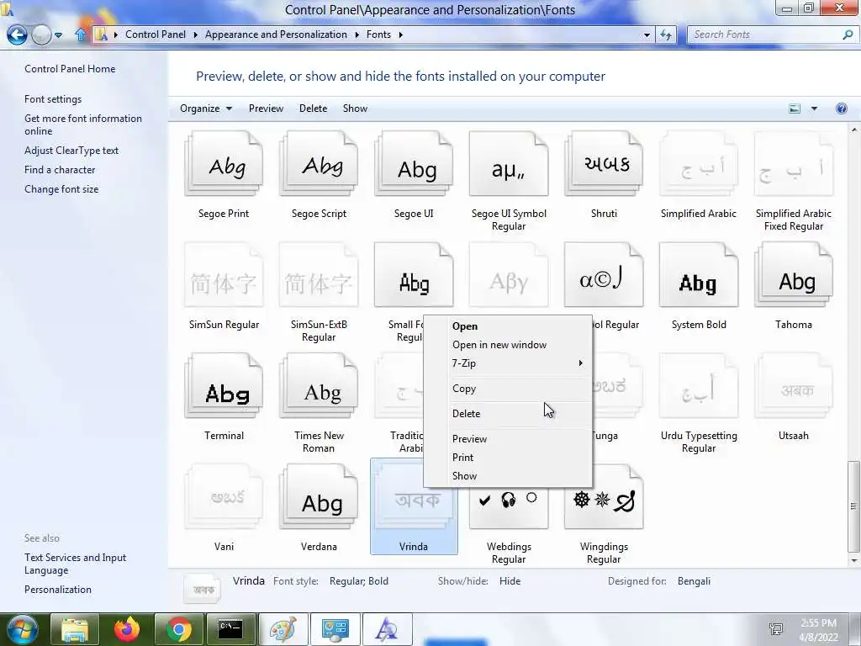Select the Segoe UI font icon
Screen dimensions: 861x646
point(414,163)
